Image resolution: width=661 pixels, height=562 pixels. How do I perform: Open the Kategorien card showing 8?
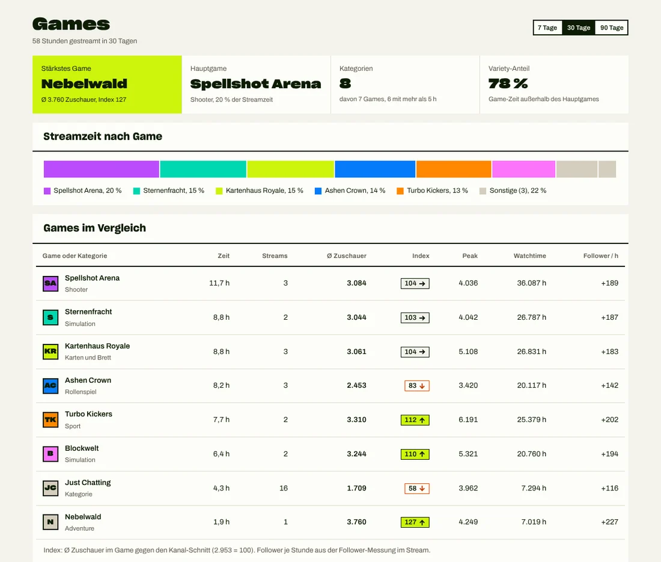405,84
